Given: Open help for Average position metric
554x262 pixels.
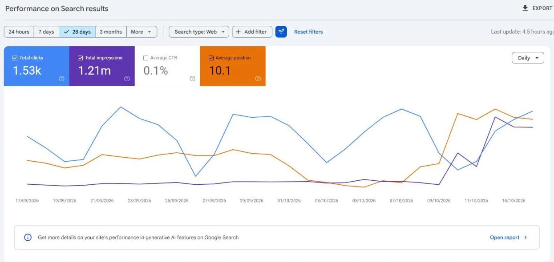Looking at the screenshot, I should click(x=258, y=79).
